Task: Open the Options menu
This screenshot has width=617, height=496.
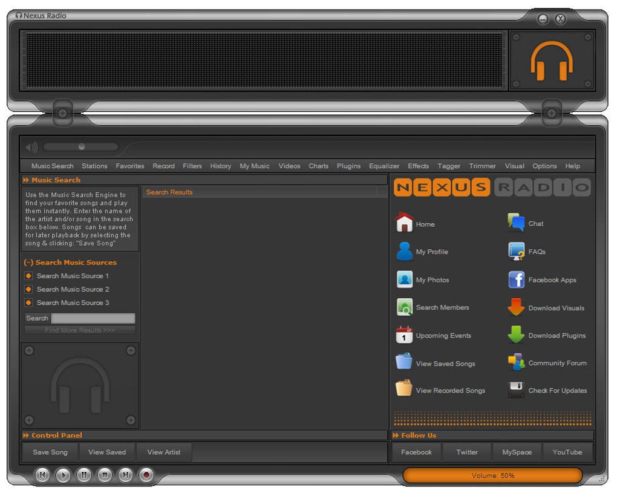Action: [x=544, y=166]
